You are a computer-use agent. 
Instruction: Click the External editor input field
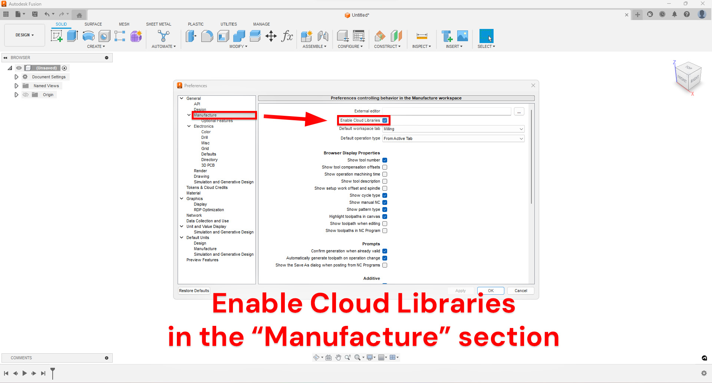pos(446,111)
